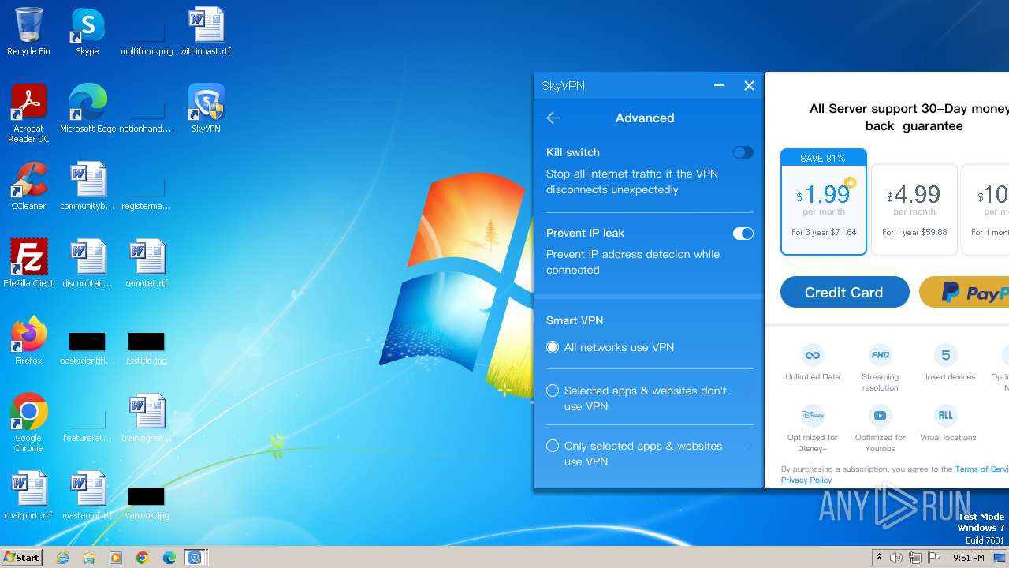Open Action Center flag tray icon
Viewport: 1009px width, 568px height.
934,558
